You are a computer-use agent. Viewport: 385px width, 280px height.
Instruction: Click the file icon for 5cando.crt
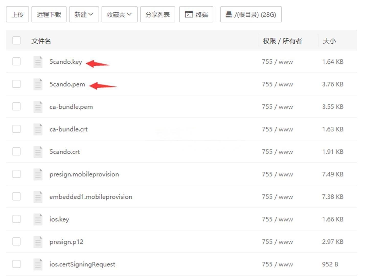[38, 151]
